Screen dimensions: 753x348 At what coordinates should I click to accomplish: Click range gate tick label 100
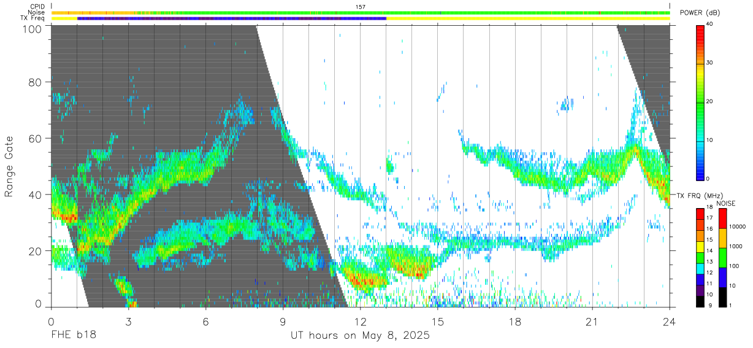click(33, 29)
